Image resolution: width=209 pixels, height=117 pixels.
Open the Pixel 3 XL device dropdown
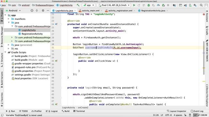click(114, 5)
